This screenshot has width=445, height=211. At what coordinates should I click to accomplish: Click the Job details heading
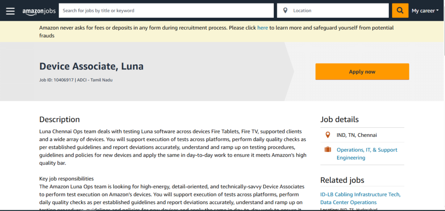pyautogui.click(x=339, y=119)
